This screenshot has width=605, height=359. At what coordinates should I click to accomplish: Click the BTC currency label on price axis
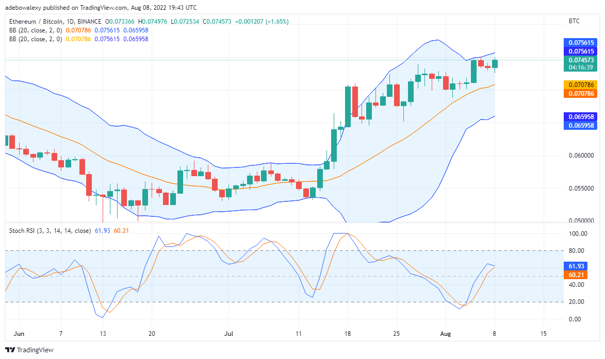[x=574, y=21]
